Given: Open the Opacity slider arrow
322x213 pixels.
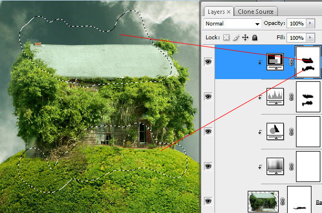Looking at the screenshot, I should click(x=310, y=23).
